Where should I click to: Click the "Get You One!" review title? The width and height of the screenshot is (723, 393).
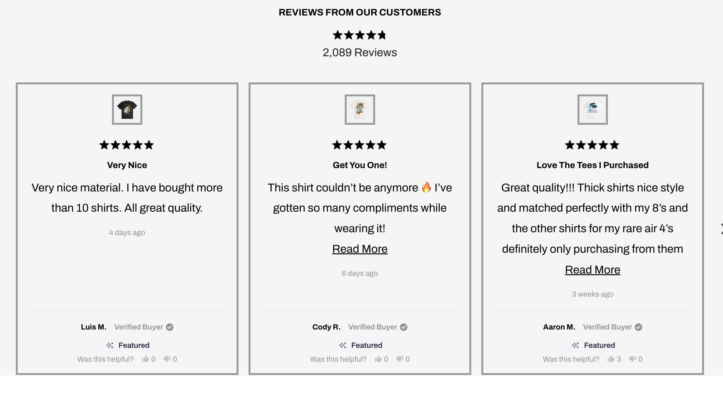360,165
